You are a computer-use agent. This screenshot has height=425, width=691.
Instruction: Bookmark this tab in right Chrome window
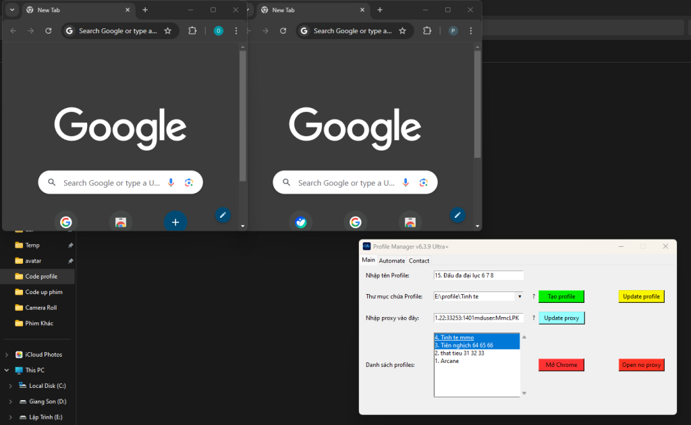(x=403, y=31)
